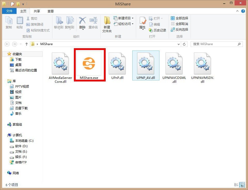Open the File (文件) tab
This screenshot has height=190, width=248.
[9, 11]
